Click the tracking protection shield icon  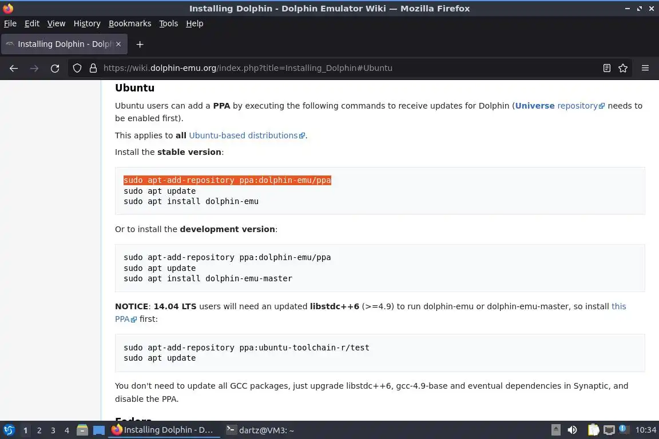77,68
